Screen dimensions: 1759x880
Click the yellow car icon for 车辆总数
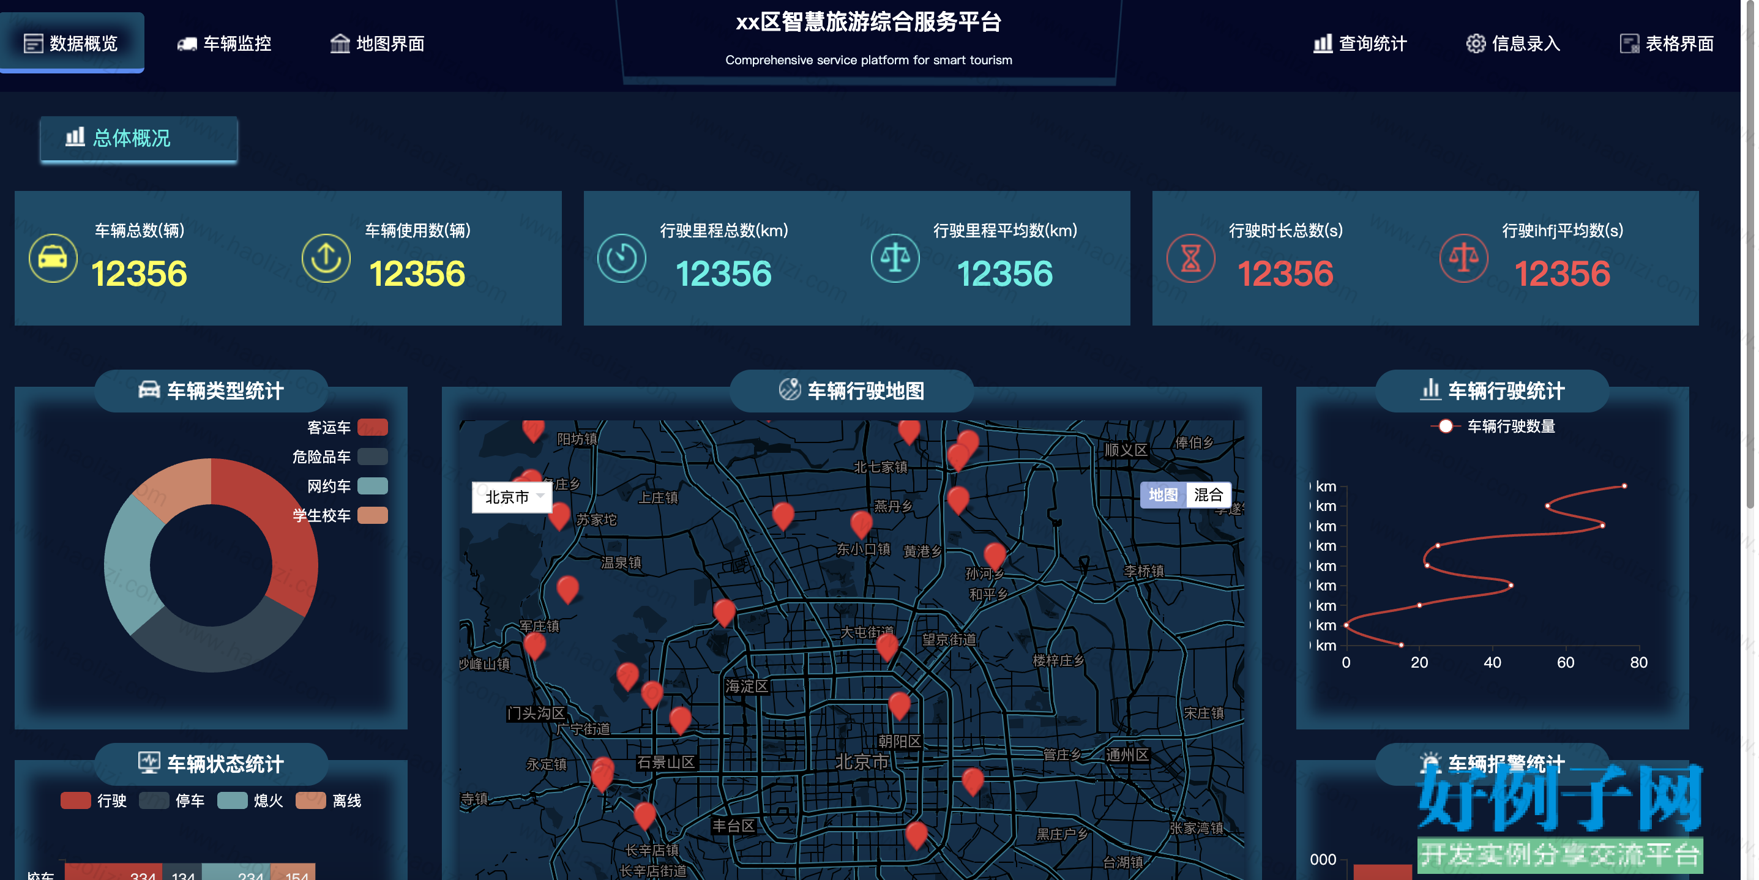coord(53,258)
